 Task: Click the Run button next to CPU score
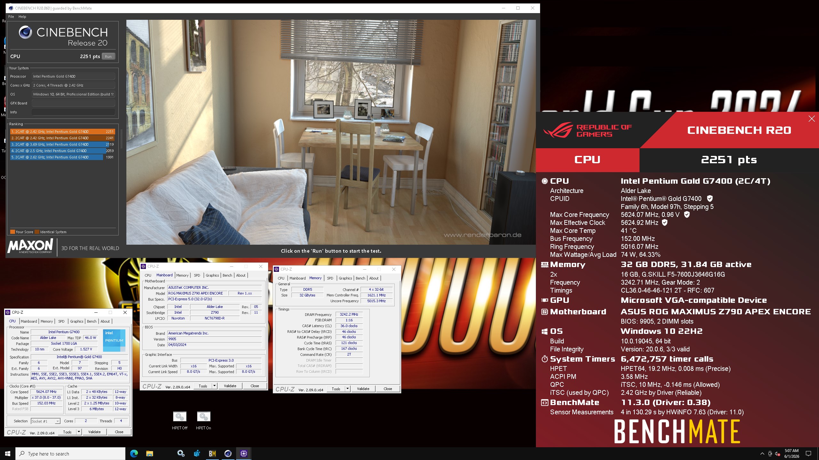point(108,57)
